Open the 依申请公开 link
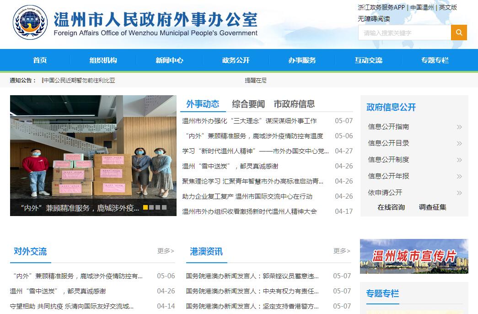The image size is (478, 314). click(385, 193)
